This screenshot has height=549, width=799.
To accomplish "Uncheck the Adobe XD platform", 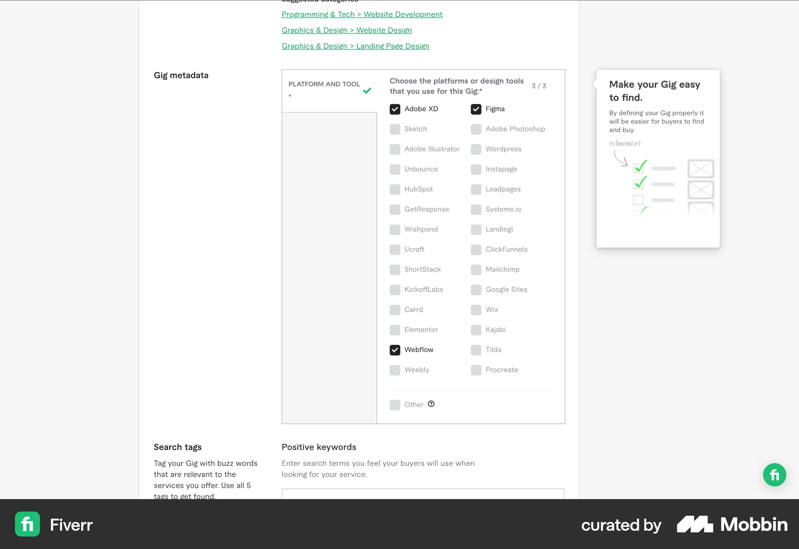I will [395, 109].
